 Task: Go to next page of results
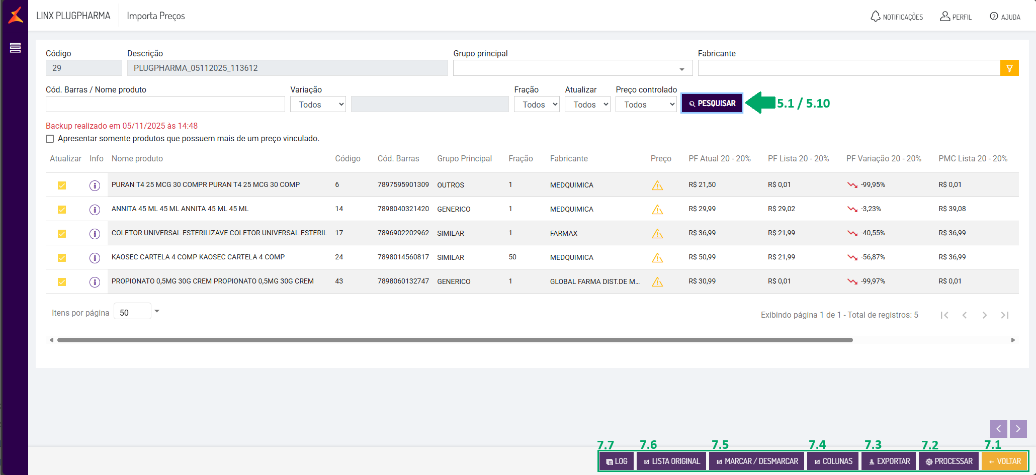coord(985,315)
